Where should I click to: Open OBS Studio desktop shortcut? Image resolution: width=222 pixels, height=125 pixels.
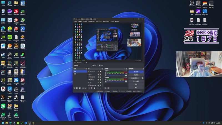tap(192, 4)
